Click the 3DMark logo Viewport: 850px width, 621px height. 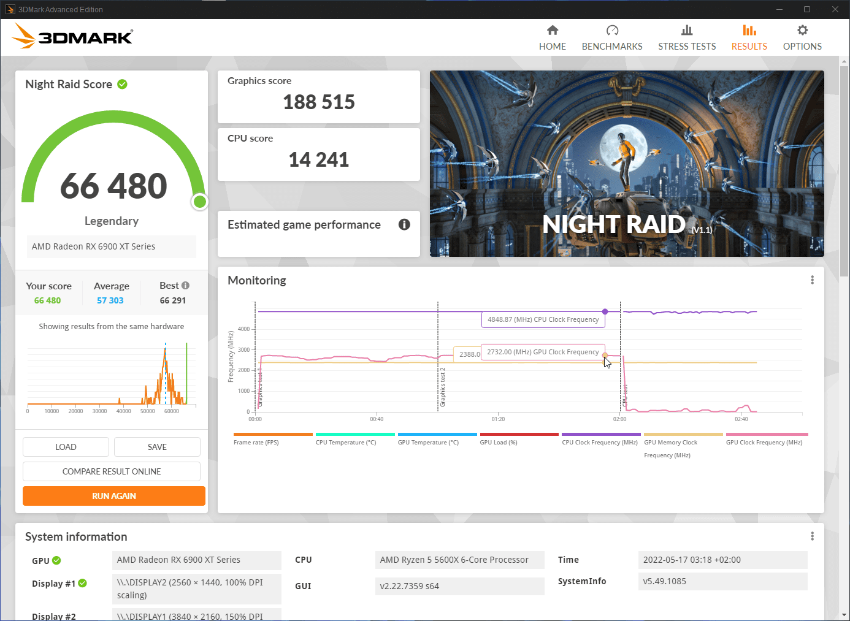click(72, 36)
